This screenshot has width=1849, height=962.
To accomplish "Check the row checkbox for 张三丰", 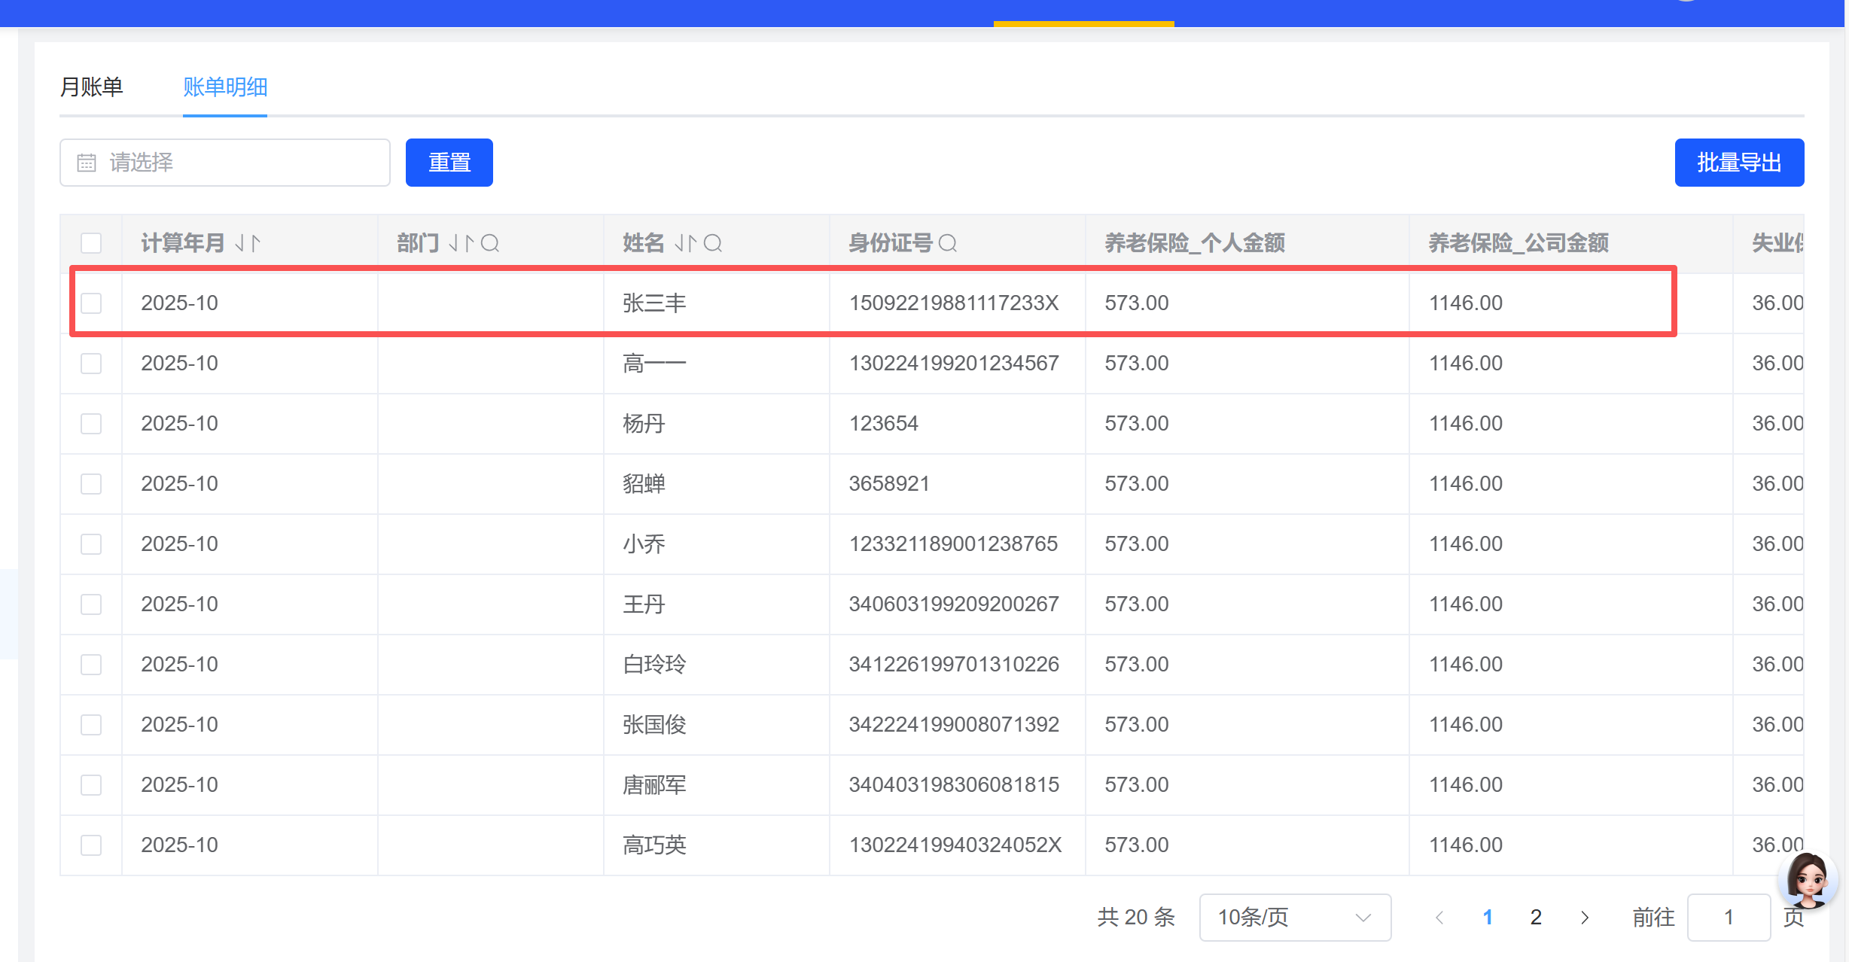I will [91, 303].
